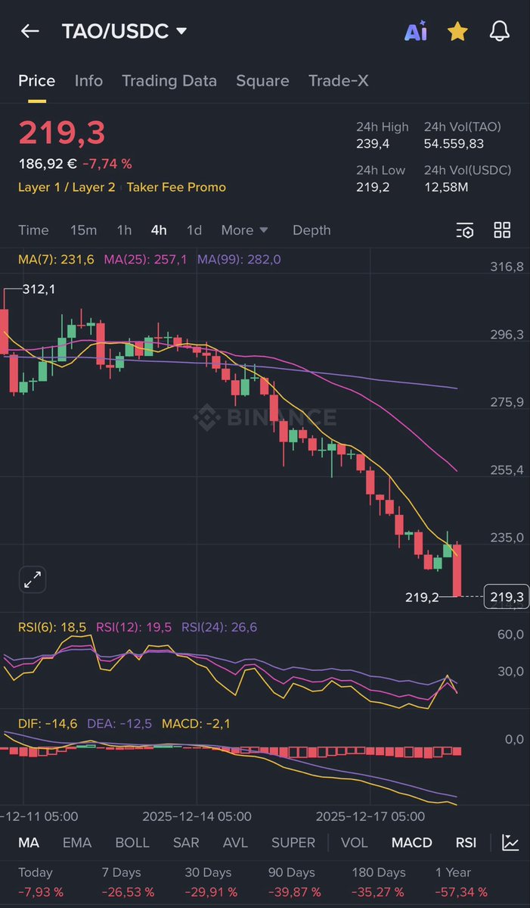Click the DIF: -14,6 label

[48, 723]
